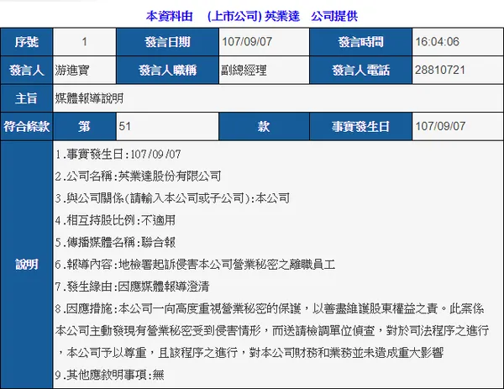
Task: Click line 1.事實發生日:107/09/07
Action: pyautogui.click(x=118, y=155)
